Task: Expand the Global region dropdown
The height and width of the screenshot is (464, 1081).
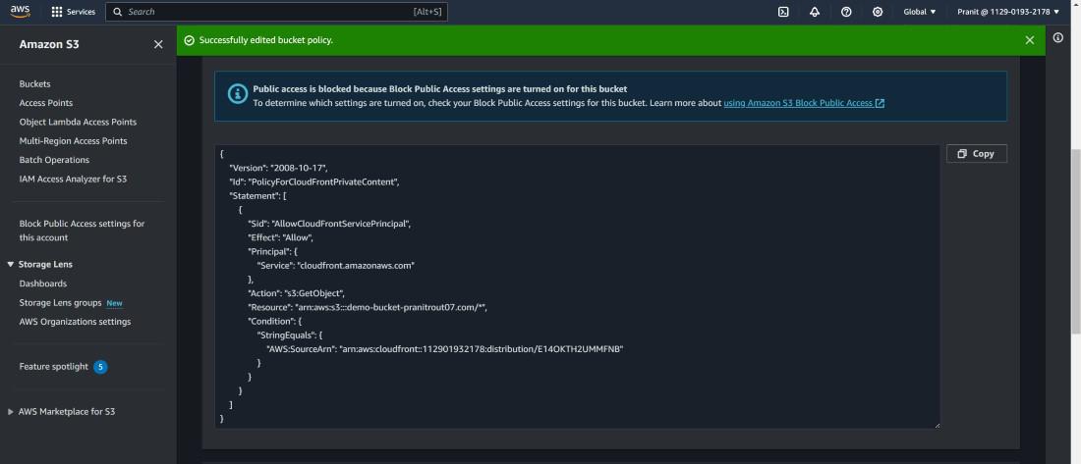Action: (920, 12)
